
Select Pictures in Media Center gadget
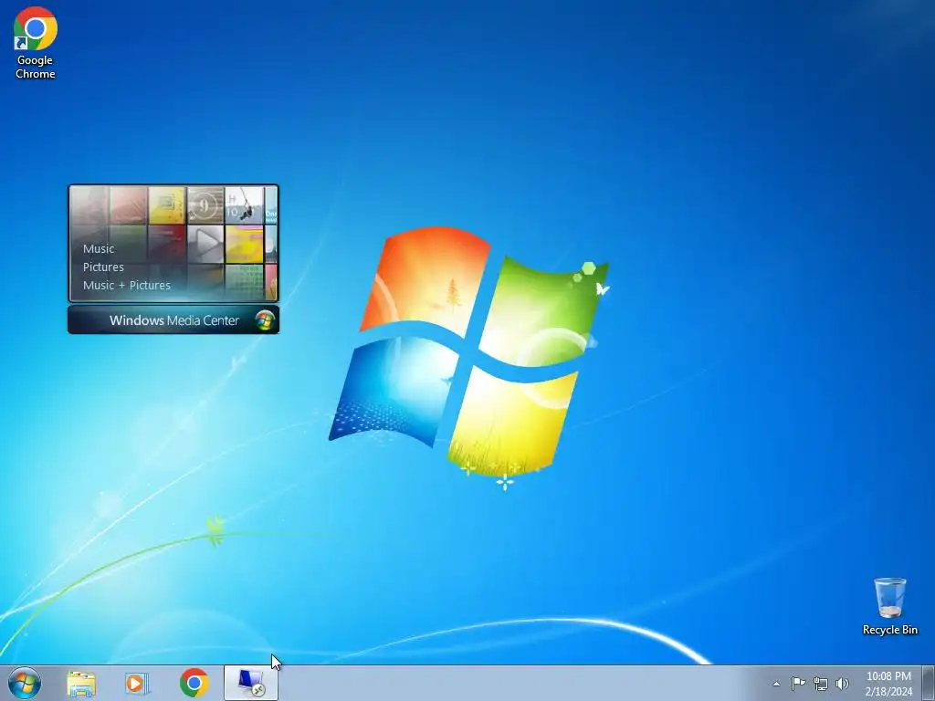(103, 267)
